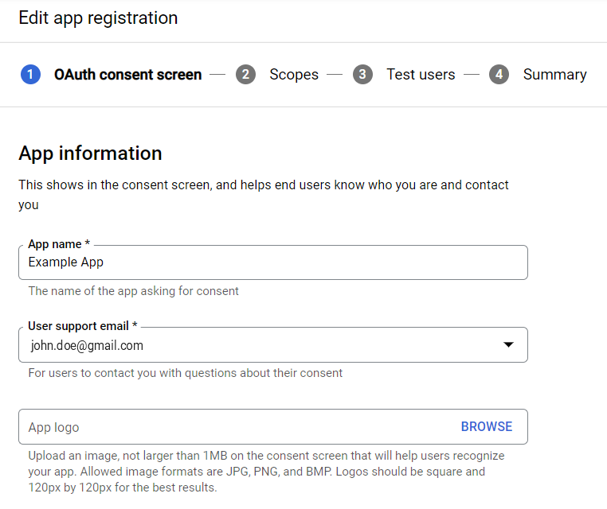Go to the Scopes step

pyautogui.click(x=294, y=75)
